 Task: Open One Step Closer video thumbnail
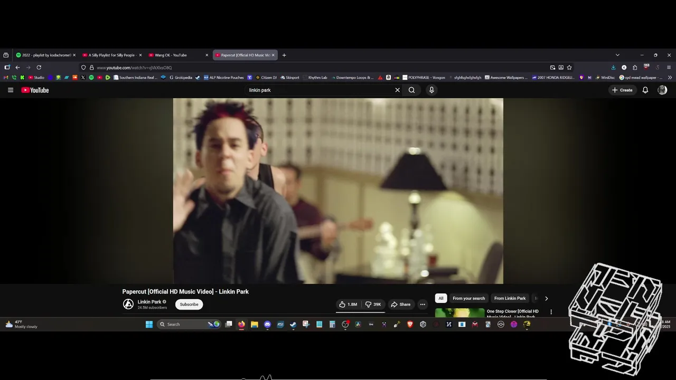coord(459,313)
